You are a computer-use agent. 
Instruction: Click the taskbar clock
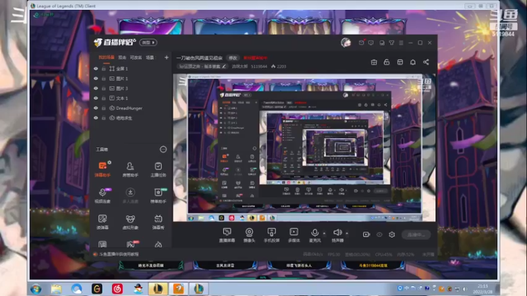pyautogui.click(x=483, y=289)
